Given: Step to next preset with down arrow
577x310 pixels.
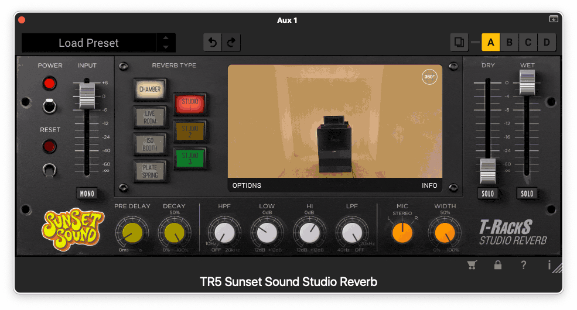Looking at the screenshot, I should tap(166, 47).
